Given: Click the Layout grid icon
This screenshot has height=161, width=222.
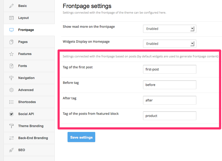Looking at the screenshot, I should (x=11, y=18).
